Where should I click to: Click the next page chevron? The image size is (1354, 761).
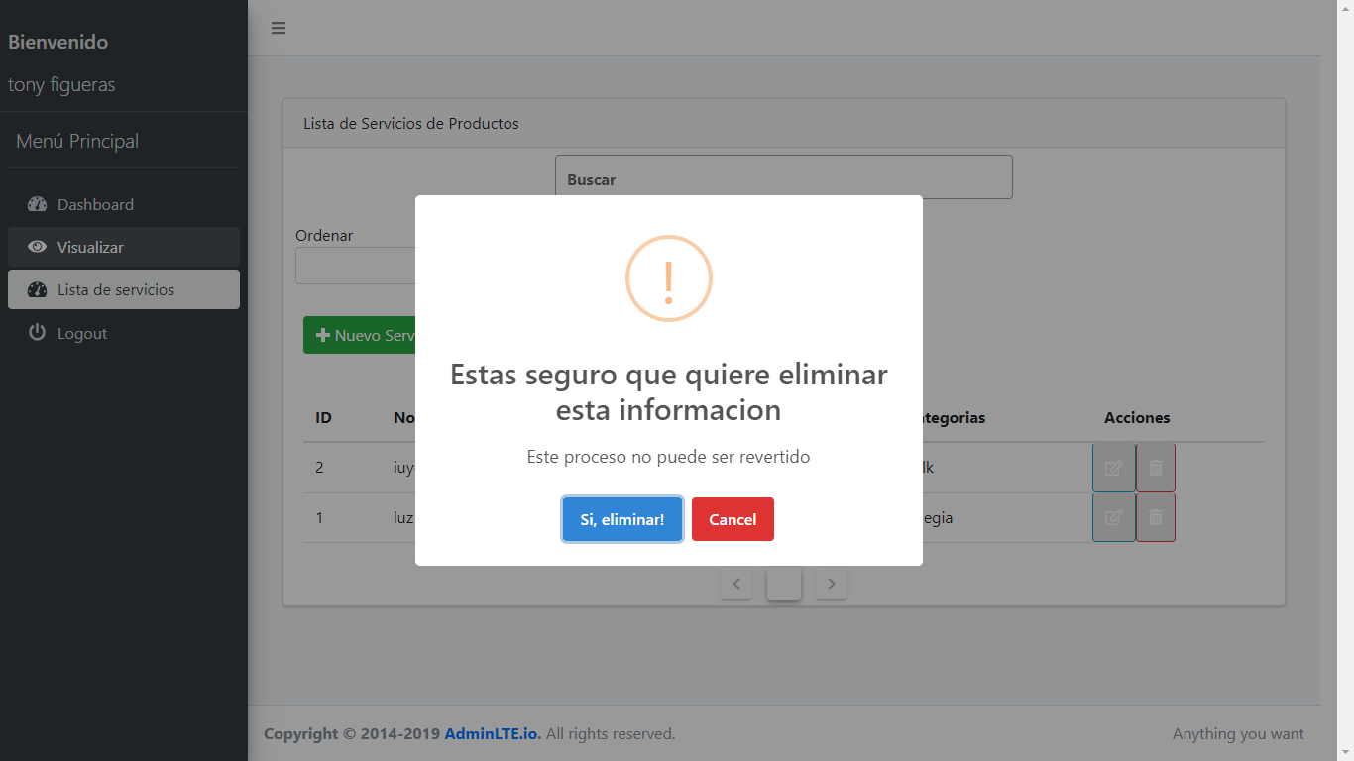tap(831, 584)
